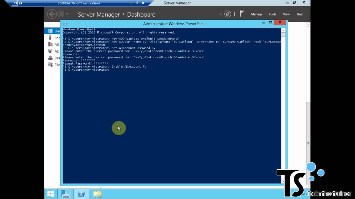The image size is (355, 199).
Task: Click the Set-ADAccountPassword Ty command line
Action: pos(109,48)
